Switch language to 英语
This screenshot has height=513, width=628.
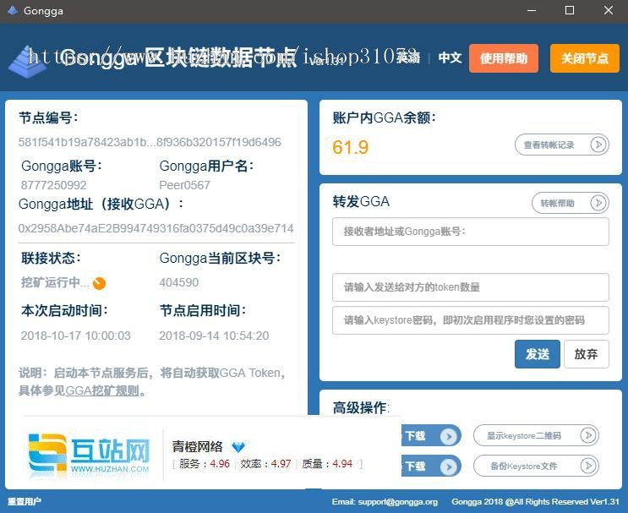click(408, 57)
